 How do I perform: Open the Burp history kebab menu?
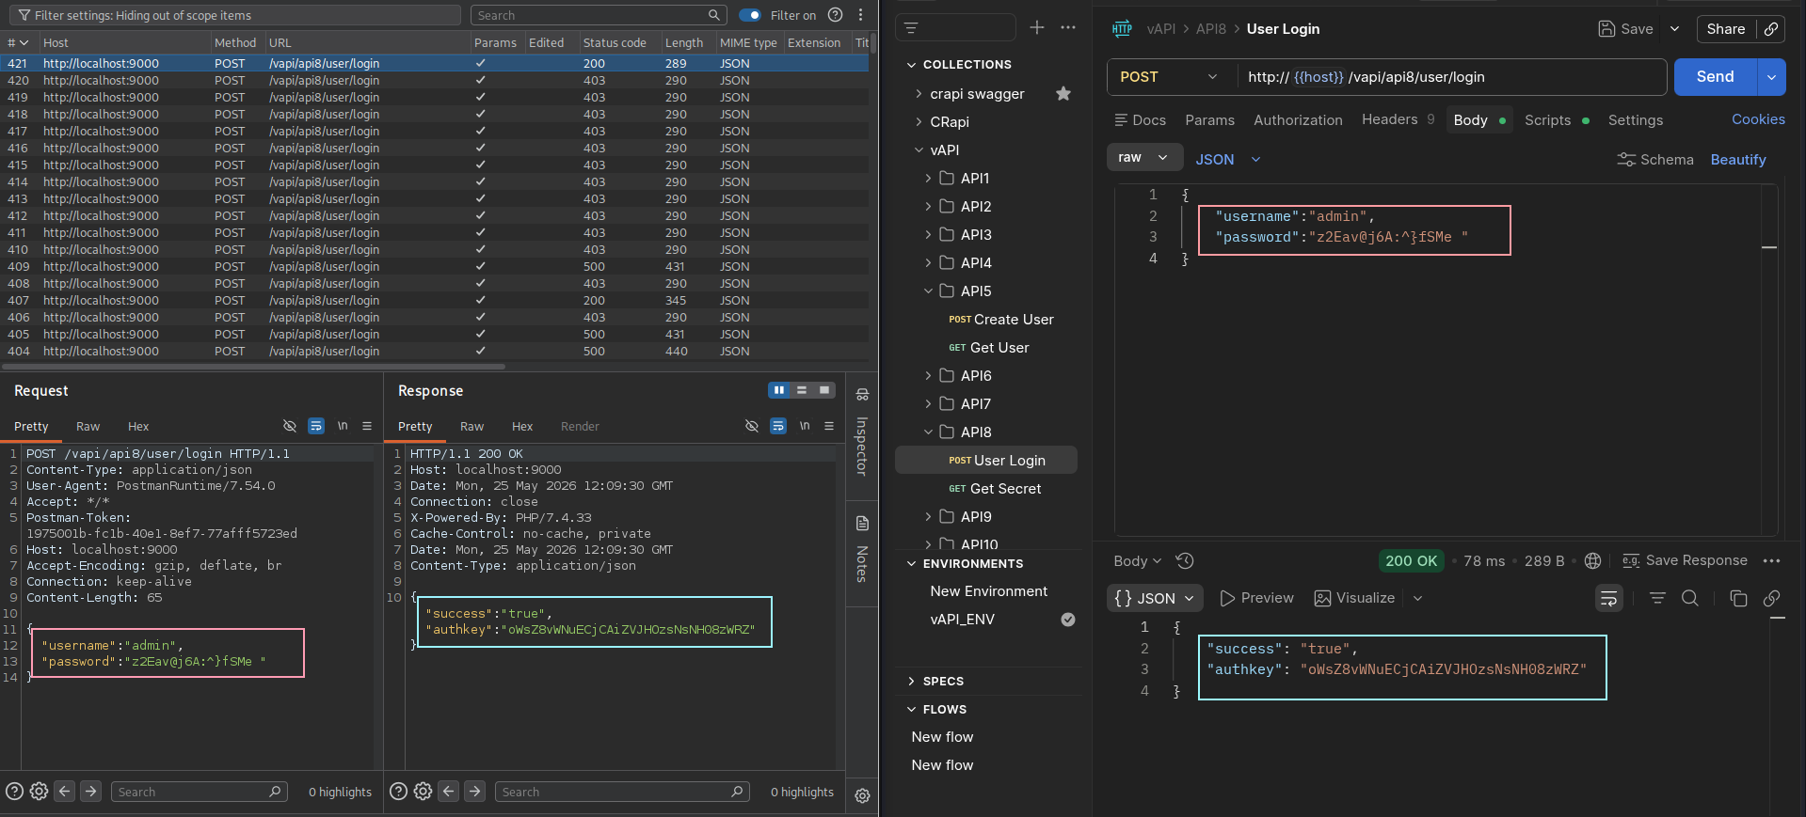860,15
